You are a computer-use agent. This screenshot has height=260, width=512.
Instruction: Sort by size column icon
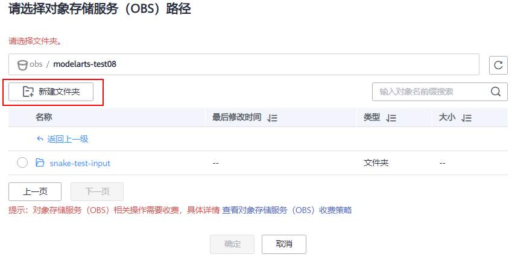point(466,118)
